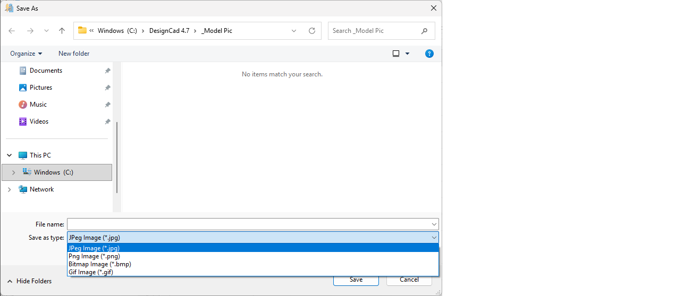This screenshot has width=675, height=296.
Task: Expand the Network tree node
Action: coord(10,189)
